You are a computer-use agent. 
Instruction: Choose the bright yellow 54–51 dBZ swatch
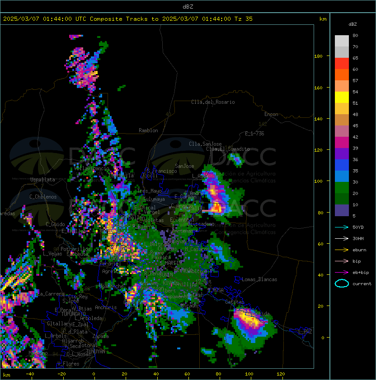pos(342,97)
